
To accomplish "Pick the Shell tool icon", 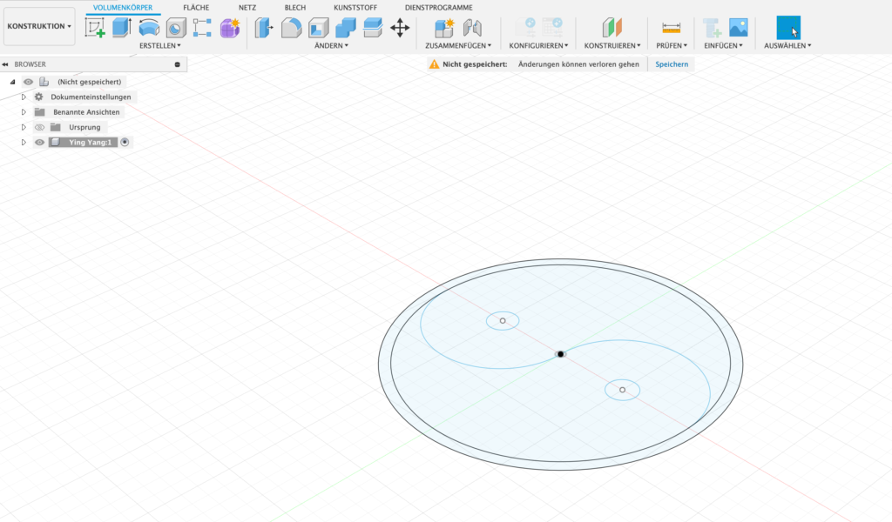I will (318, 28).
